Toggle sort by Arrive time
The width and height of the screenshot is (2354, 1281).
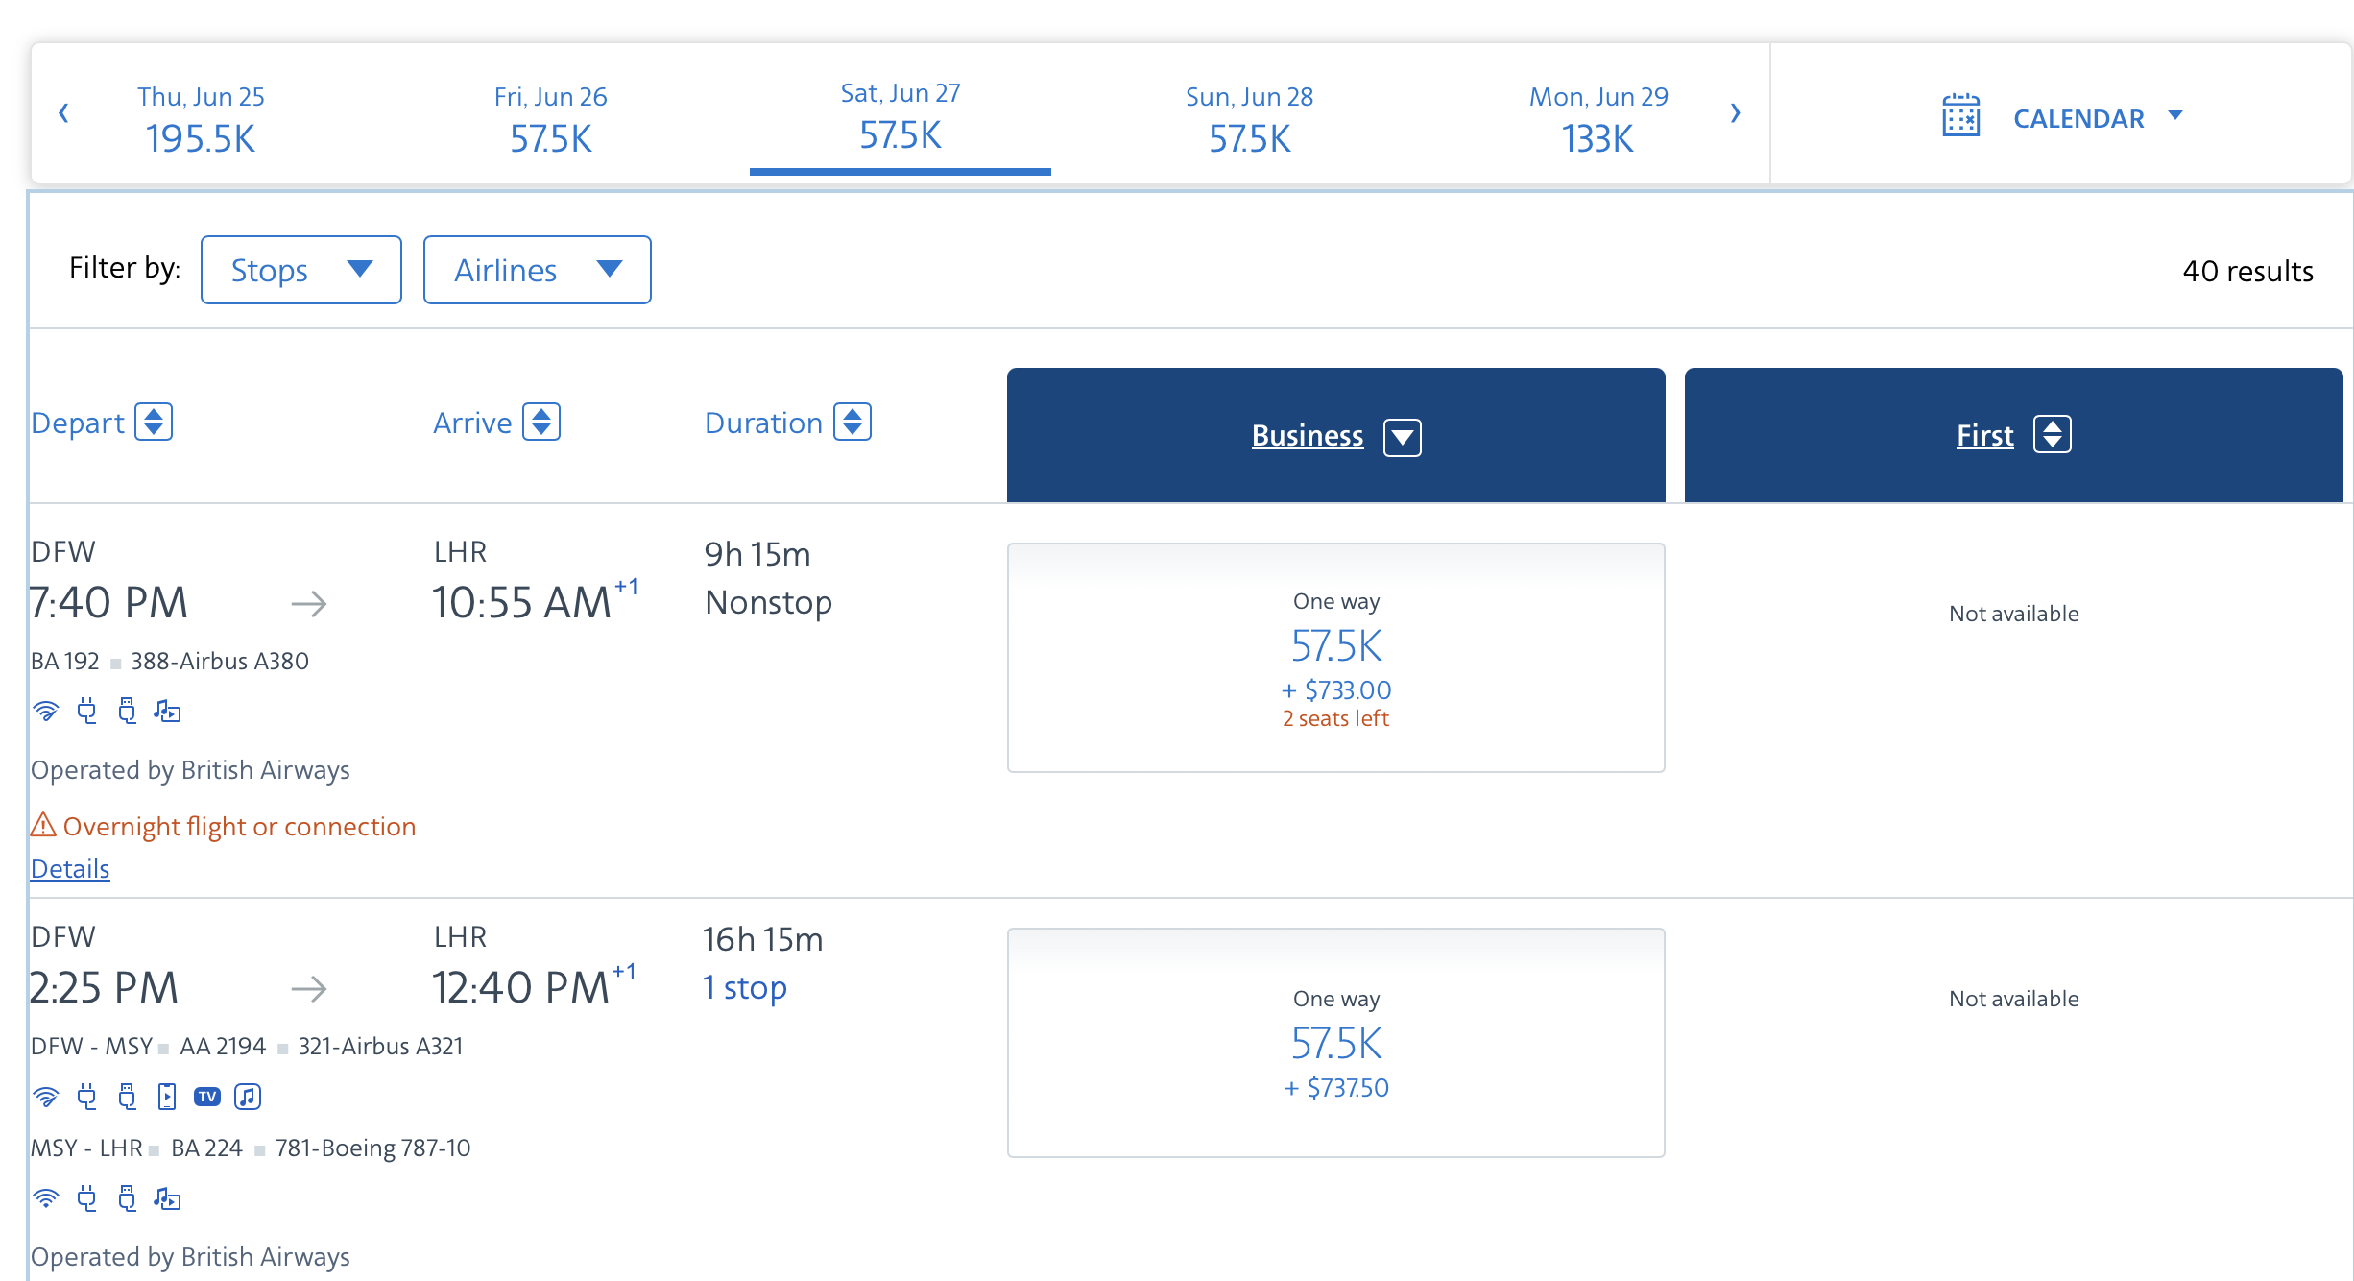pos(541,423)
